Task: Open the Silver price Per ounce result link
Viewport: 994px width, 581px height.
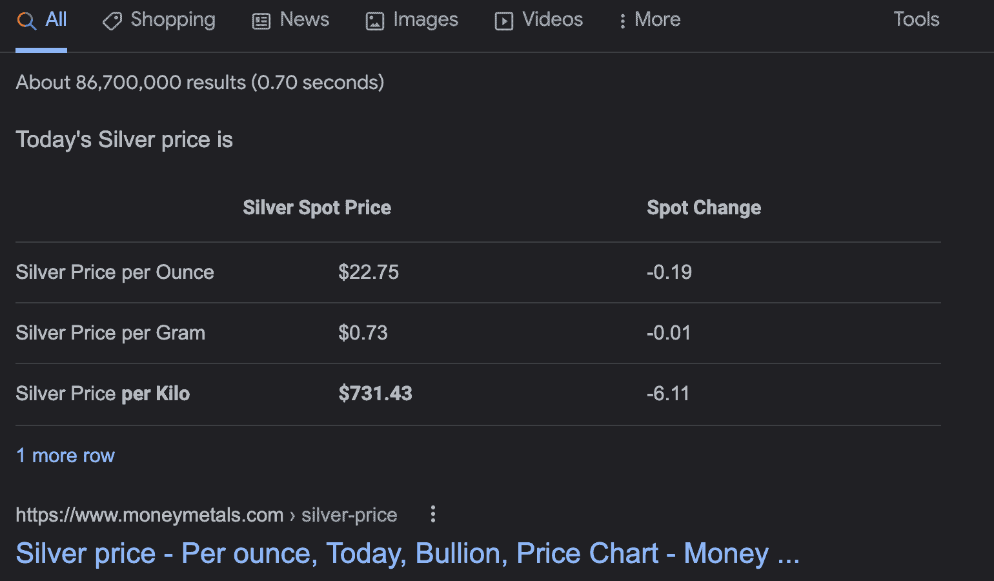Action: pos(407,553)
